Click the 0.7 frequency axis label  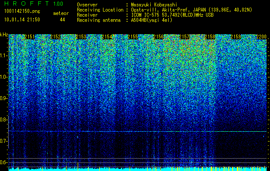(4, 141)
